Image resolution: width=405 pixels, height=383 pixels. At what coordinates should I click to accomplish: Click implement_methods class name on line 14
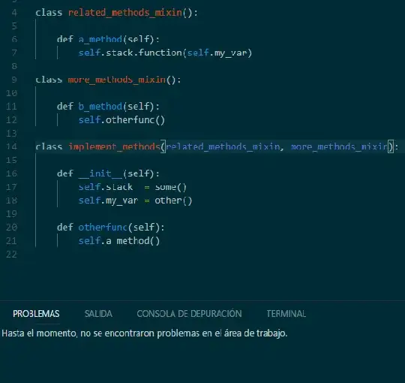(x=114, y=146)
